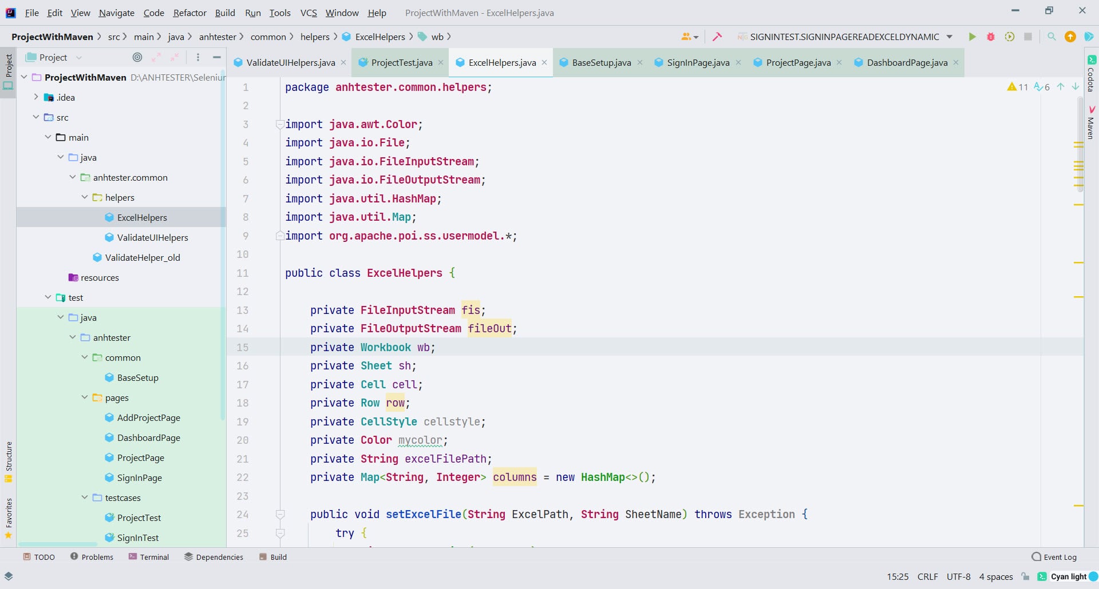The image size is (1099, 589).
Task: Change line separator CRLF in status bar
Action: coord(927,576)
